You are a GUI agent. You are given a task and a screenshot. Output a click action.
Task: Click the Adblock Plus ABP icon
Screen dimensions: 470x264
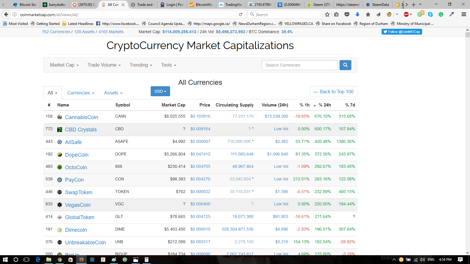(x=406, y=14)
